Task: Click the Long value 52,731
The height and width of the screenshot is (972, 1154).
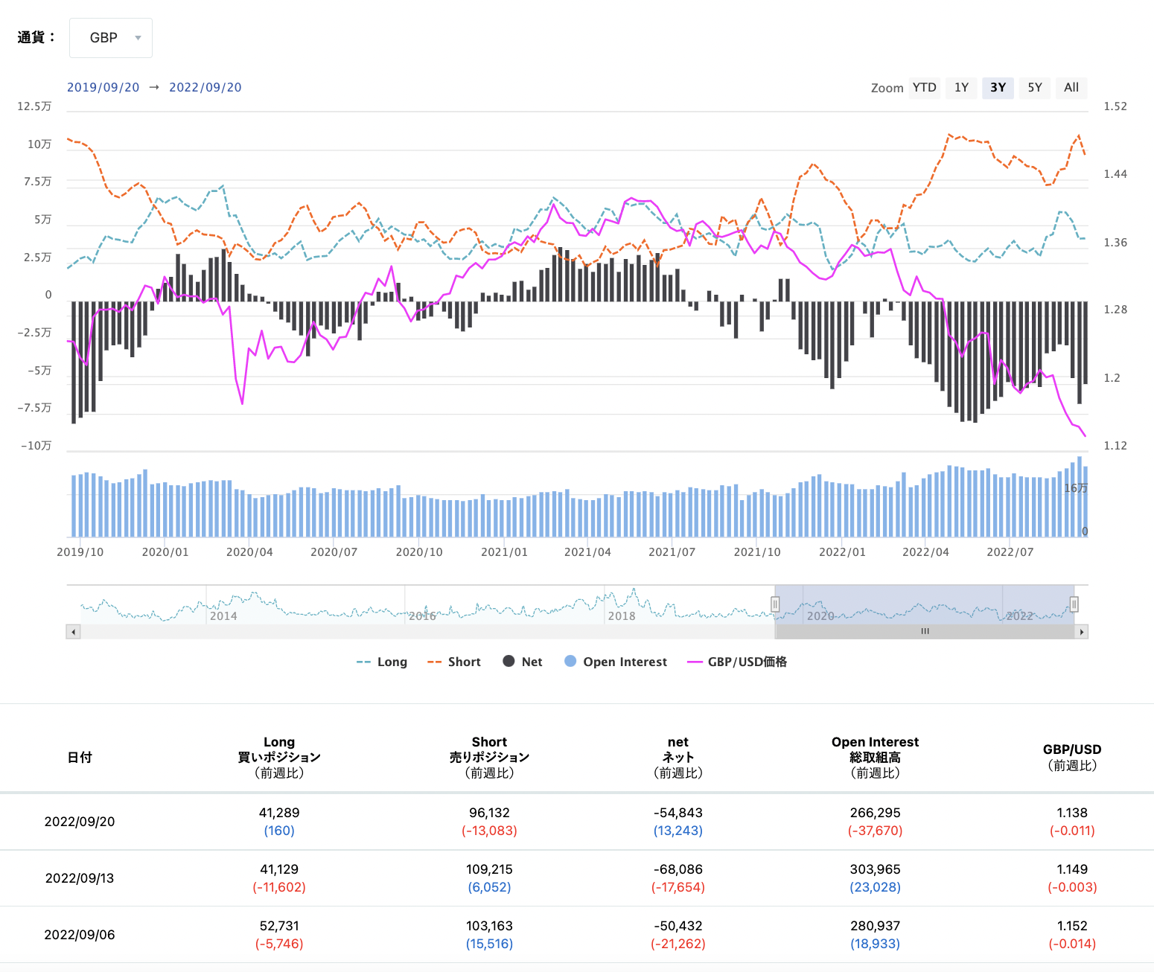Action: [279, 926]
